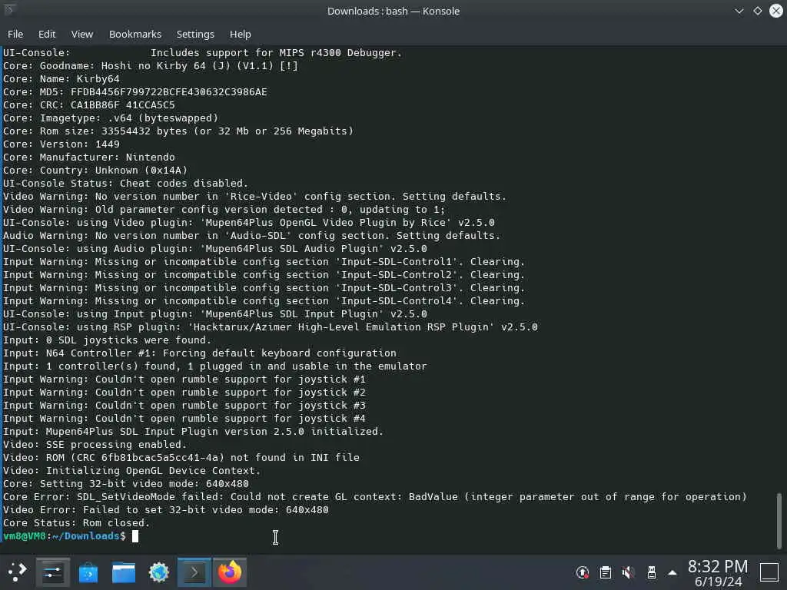787x590 pixels.
Task: Click the 'Core: Name: Kirby64' line
Action: pos(61,79)
